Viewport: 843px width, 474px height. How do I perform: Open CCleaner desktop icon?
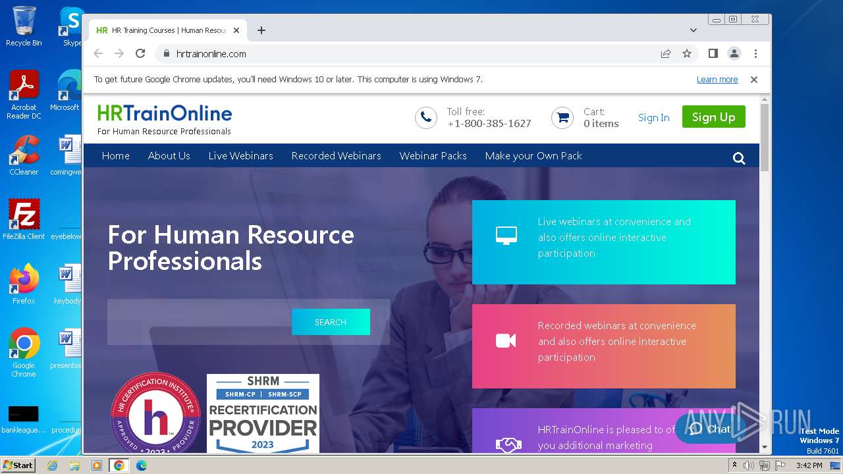pos(24,155)
